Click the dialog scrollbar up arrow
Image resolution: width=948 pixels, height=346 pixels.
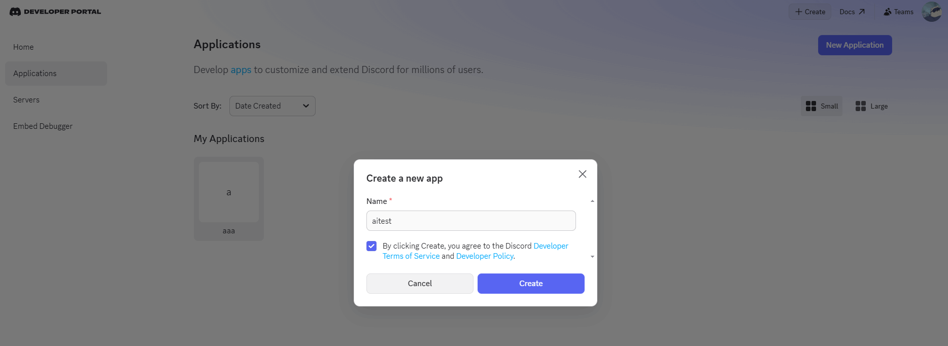(x=592, y=201)
